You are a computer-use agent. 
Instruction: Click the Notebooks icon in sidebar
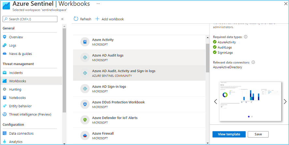click(5, 98)
